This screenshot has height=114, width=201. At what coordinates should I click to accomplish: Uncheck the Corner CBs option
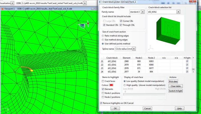pos(121,21)
